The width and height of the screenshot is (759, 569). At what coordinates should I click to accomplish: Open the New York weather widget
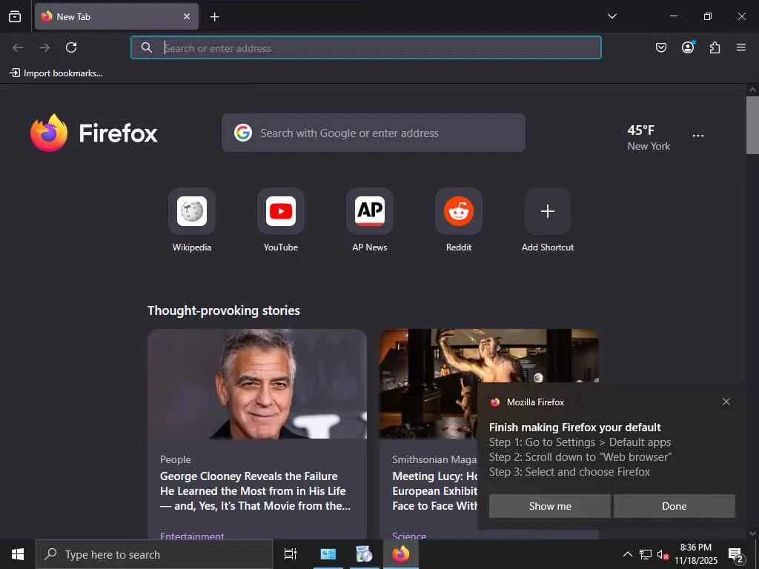648,138
